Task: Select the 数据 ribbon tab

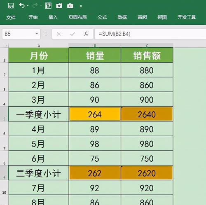Action: pos(122,17)
